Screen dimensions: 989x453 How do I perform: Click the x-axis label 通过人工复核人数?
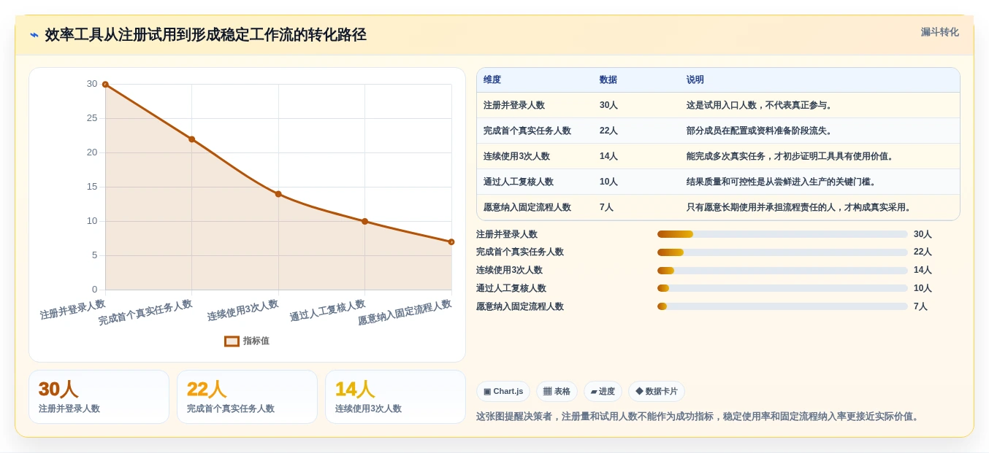tap(327, 311)
